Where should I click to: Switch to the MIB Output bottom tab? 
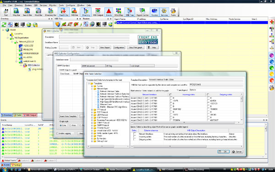coord(30,115)
